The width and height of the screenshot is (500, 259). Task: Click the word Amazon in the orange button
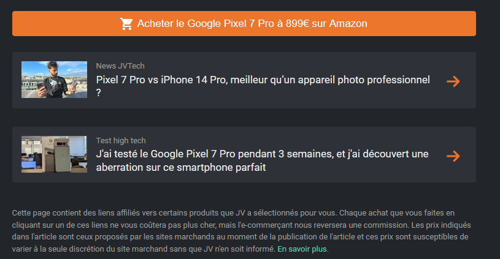348,24
